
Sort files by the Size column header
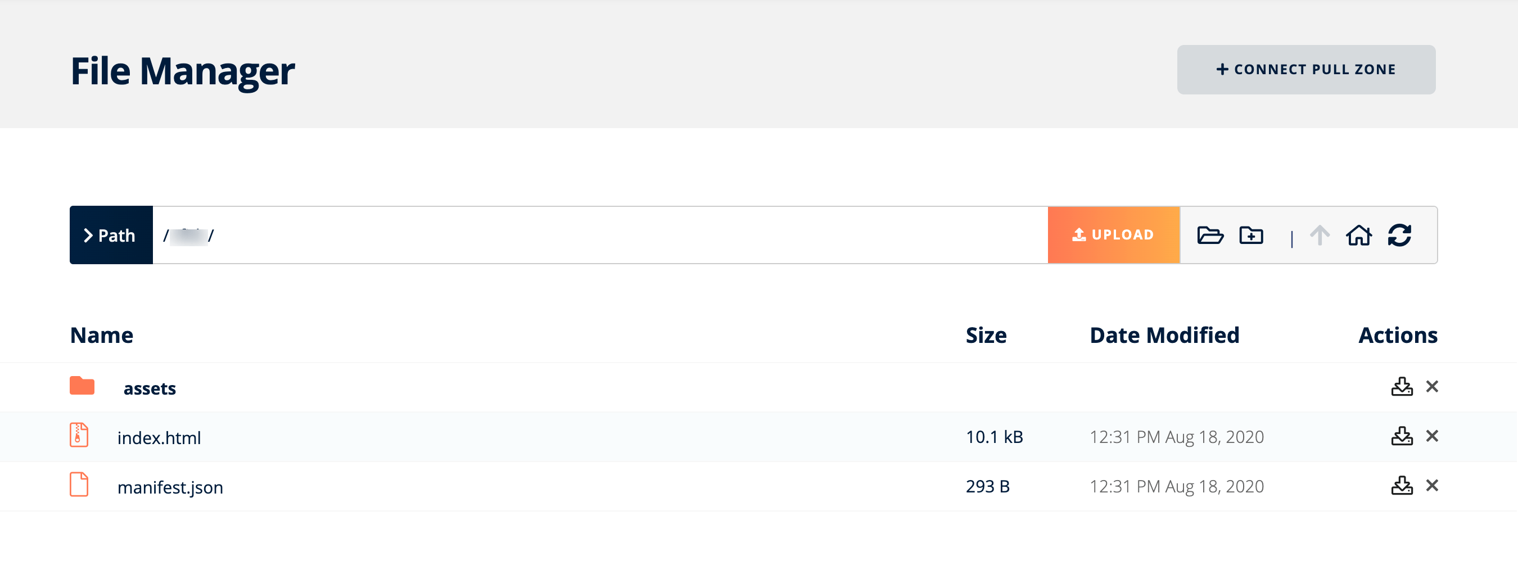click(986, 334)
